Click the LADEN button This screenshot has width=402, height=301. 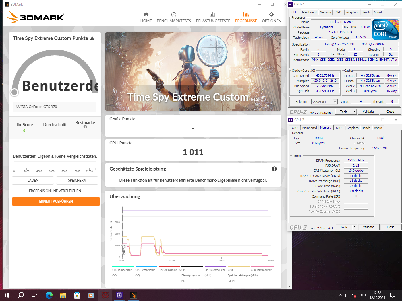tap(33, 180)
